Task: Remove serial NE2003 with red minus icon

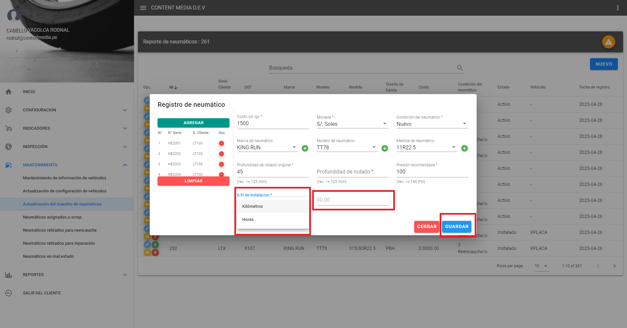Action: [x=221, y=164]
